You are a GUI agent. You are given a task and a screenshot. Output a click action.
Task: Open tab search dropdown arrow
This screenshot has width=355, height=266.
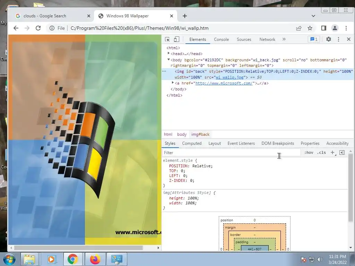pyautogui.click(x=313, y=16)
